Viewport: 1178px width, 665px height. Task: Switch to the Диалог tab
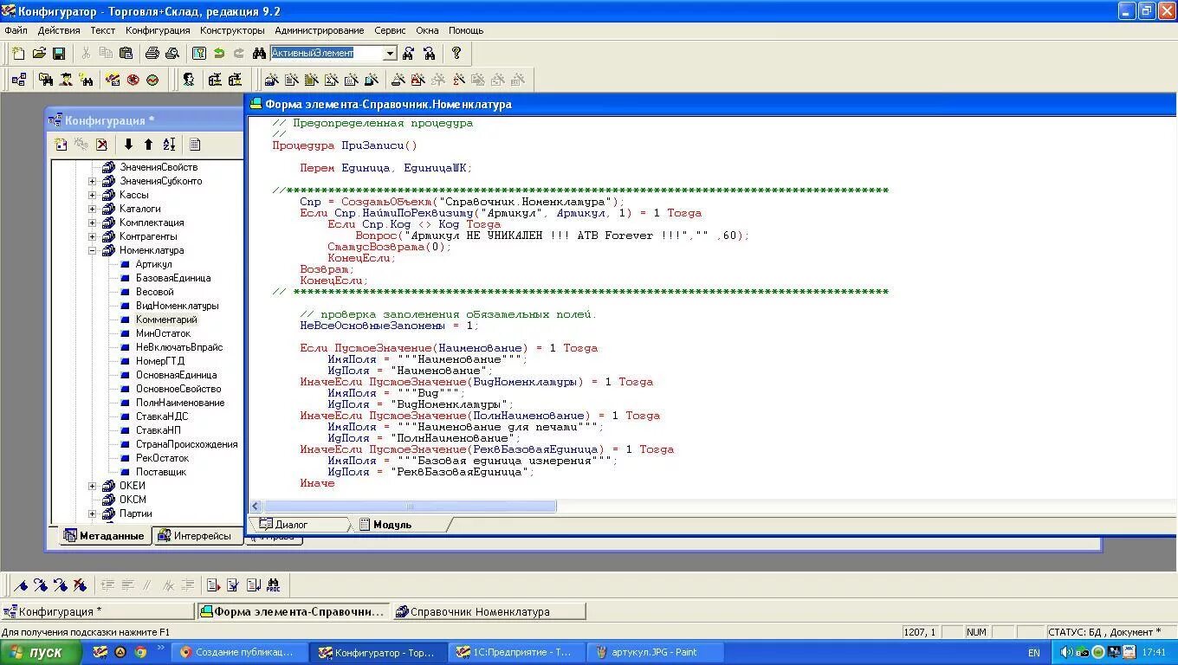click(x=299, y=525)
